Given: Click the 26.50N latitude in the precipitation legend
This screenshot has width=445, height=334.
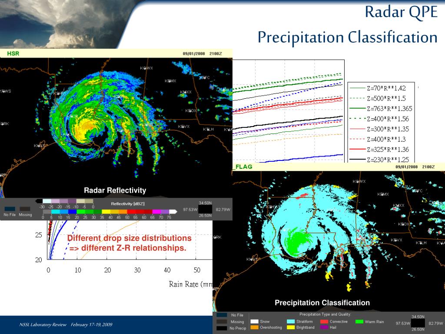Looking at the screenshot, I should point(418,330).
